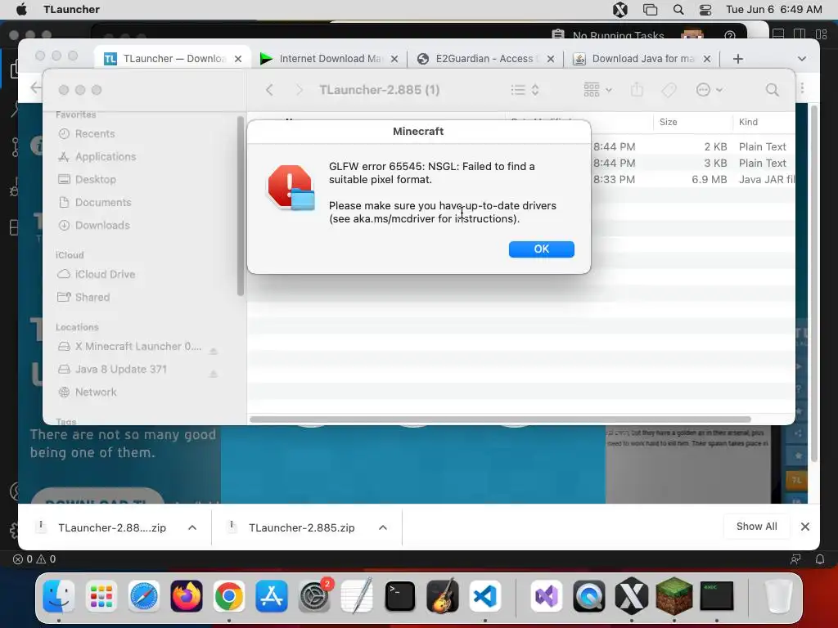Open the X launcher icon in dock
The width and height of the screenshot is (838, 628).
coord(632,596)
